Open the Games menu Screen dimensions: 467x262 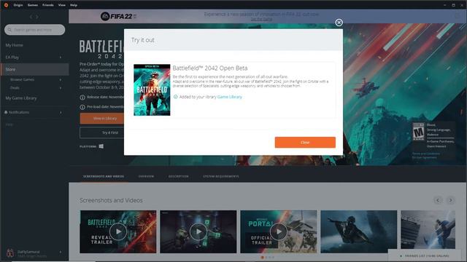pos(33,5)
